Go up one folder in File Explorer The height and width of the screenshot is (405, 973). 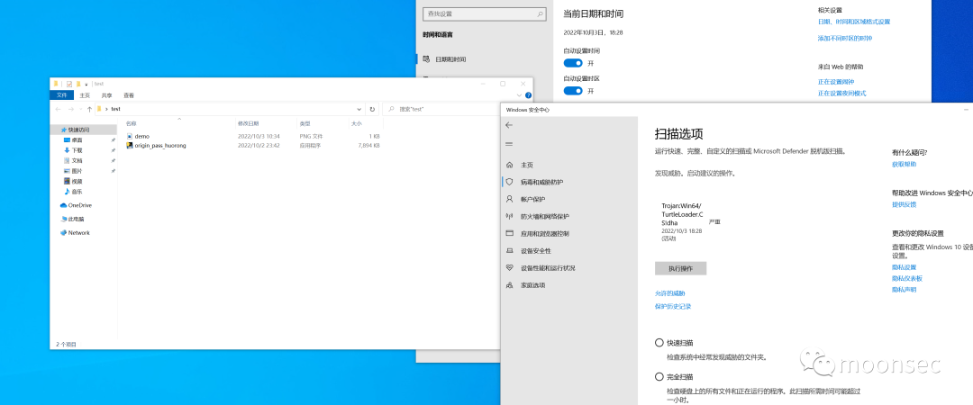pos(90,109)
